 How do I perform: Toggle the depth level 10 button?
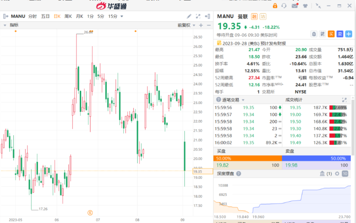345,174
